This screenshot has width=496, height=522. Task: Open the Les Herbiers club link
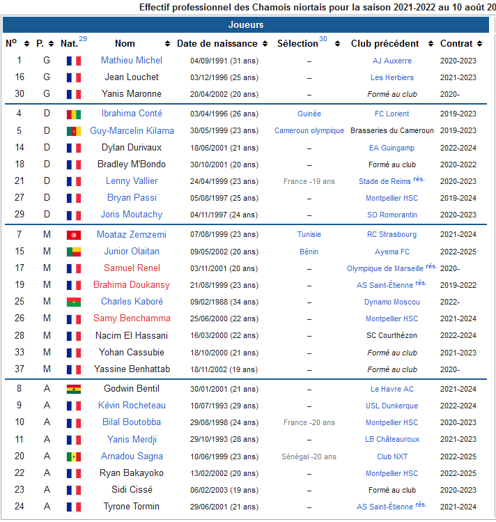(392, 77)
